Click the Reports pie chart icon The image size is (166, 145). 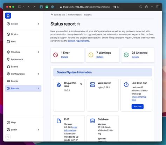pyautogui.click(x=8, y=88)
